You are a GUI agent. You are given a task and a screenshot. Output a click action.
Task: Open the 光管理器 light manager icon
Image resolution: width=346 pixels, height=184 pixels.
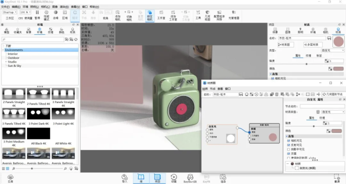[x=234, y=14]
